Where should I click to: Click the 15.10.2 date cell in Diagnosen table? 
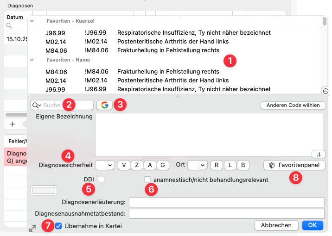(17, 39)
